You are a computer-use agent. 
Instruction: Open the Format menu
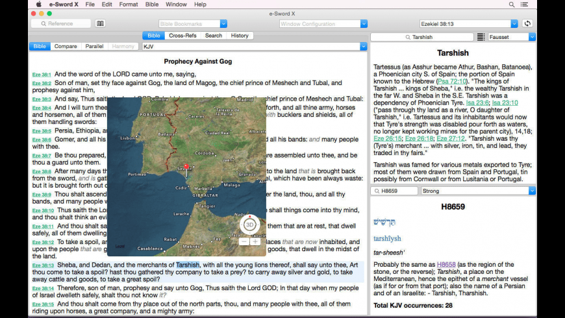pos(129,5)
